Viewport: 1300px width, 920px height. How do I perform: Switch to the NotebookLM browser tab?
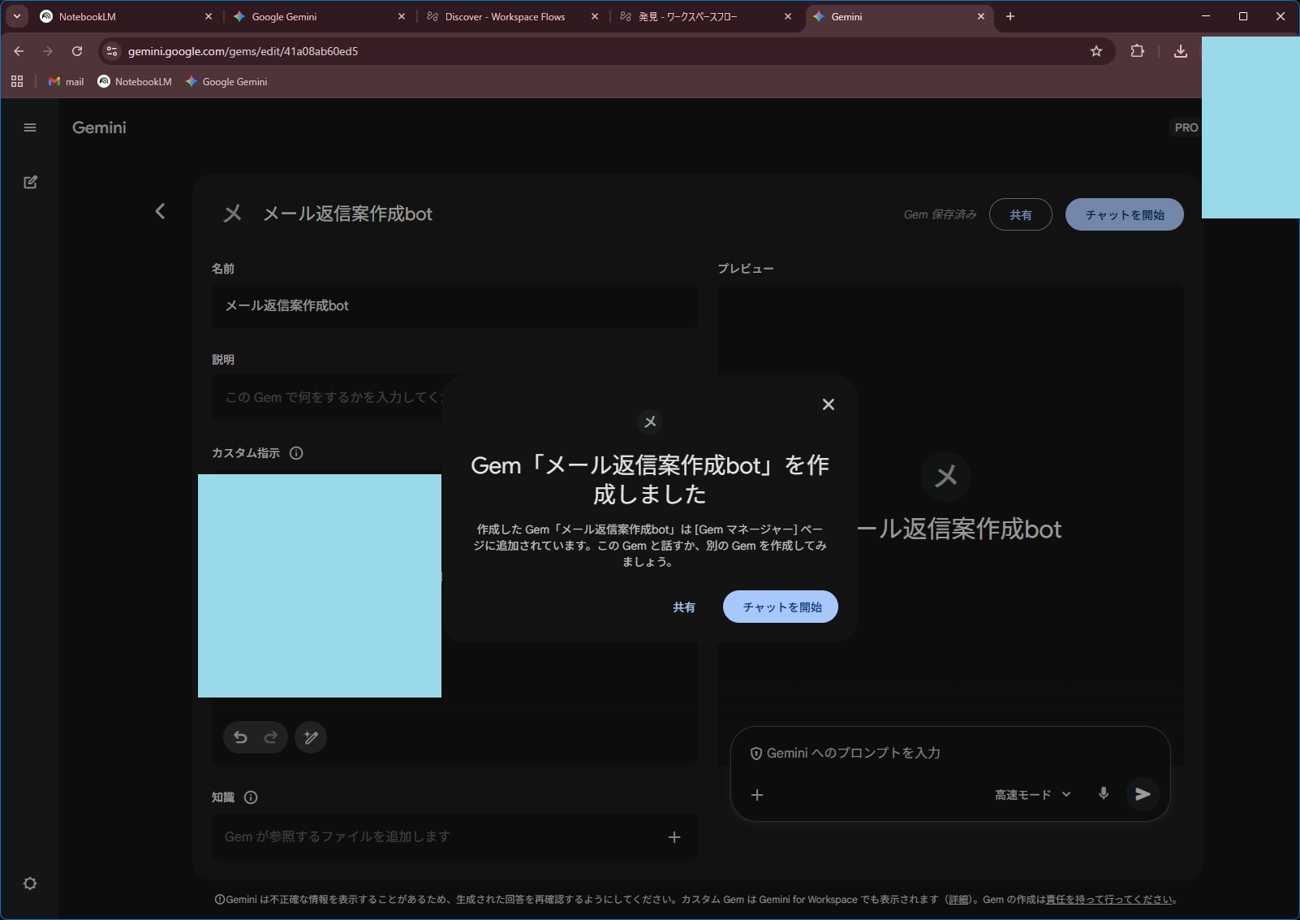click(122, 16)
